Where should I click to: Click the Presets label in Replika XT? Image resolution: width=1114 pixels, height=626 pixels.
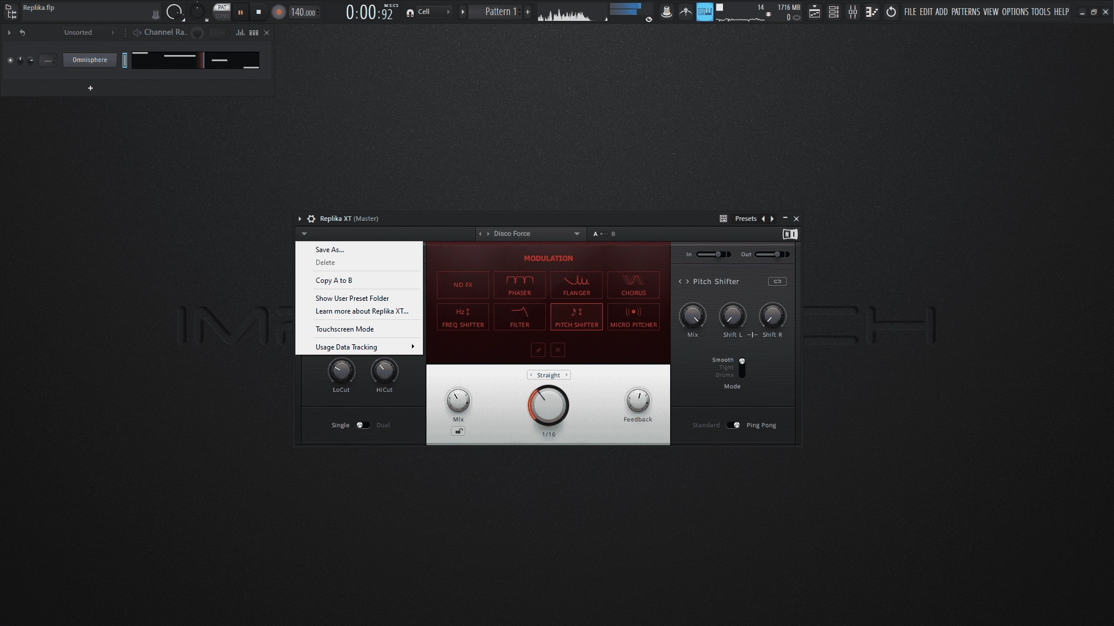(x=746, y=219)
